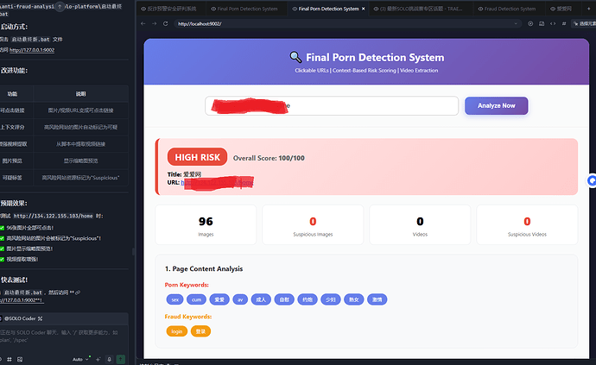Click the 1. Page Content Analysis heading
Image resolution: width=596 pixels, height=365 pixels.
pyautogui.click(x=204, y=268)
